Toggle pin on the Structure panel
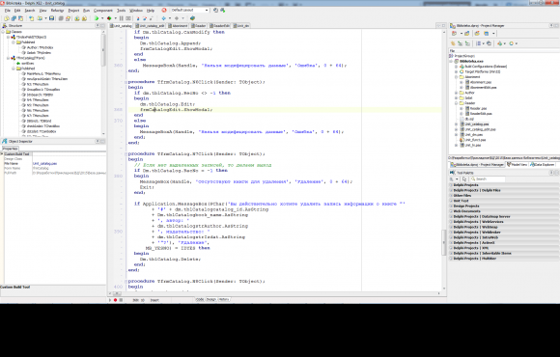 point(98,26)
